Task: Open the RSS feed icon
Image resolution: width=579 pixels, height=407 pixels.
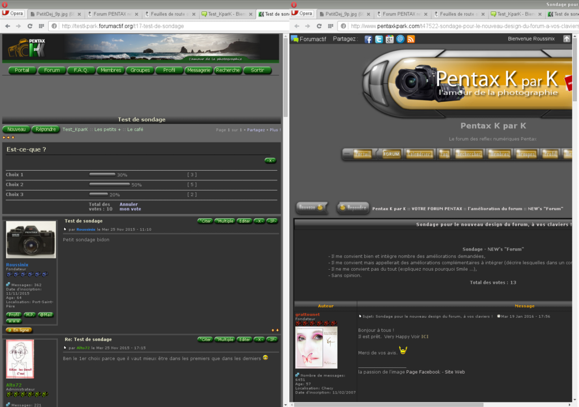Action: [411, 39]
